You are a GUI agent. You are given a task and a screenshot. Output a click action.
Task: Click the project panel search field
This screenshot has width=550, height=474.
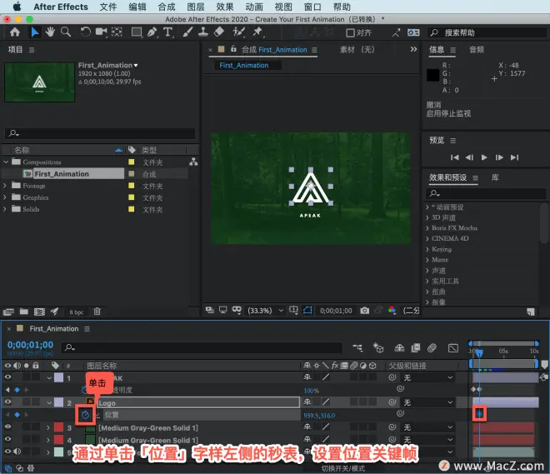coord(100,133)
